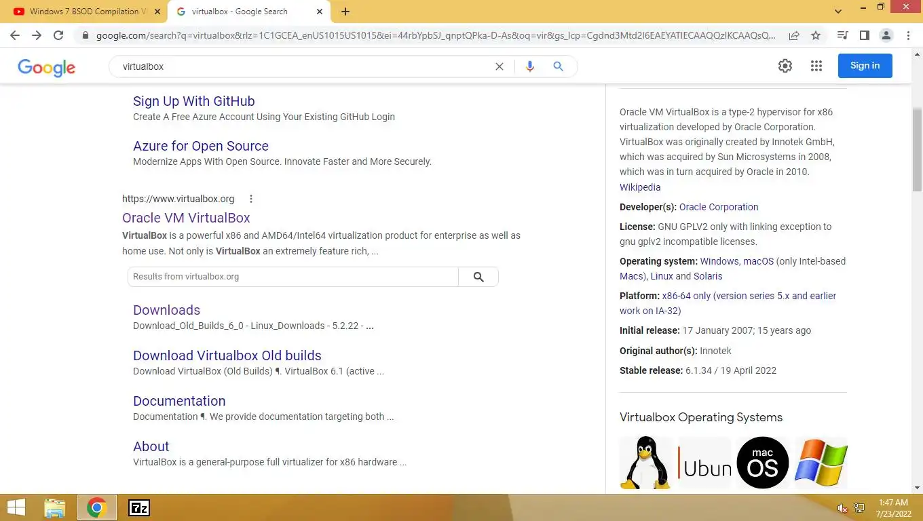Viewport: 923px width, 521px height.
Task: Select the virtualbox - Google Search tab
Action: [x=249, y=12]
